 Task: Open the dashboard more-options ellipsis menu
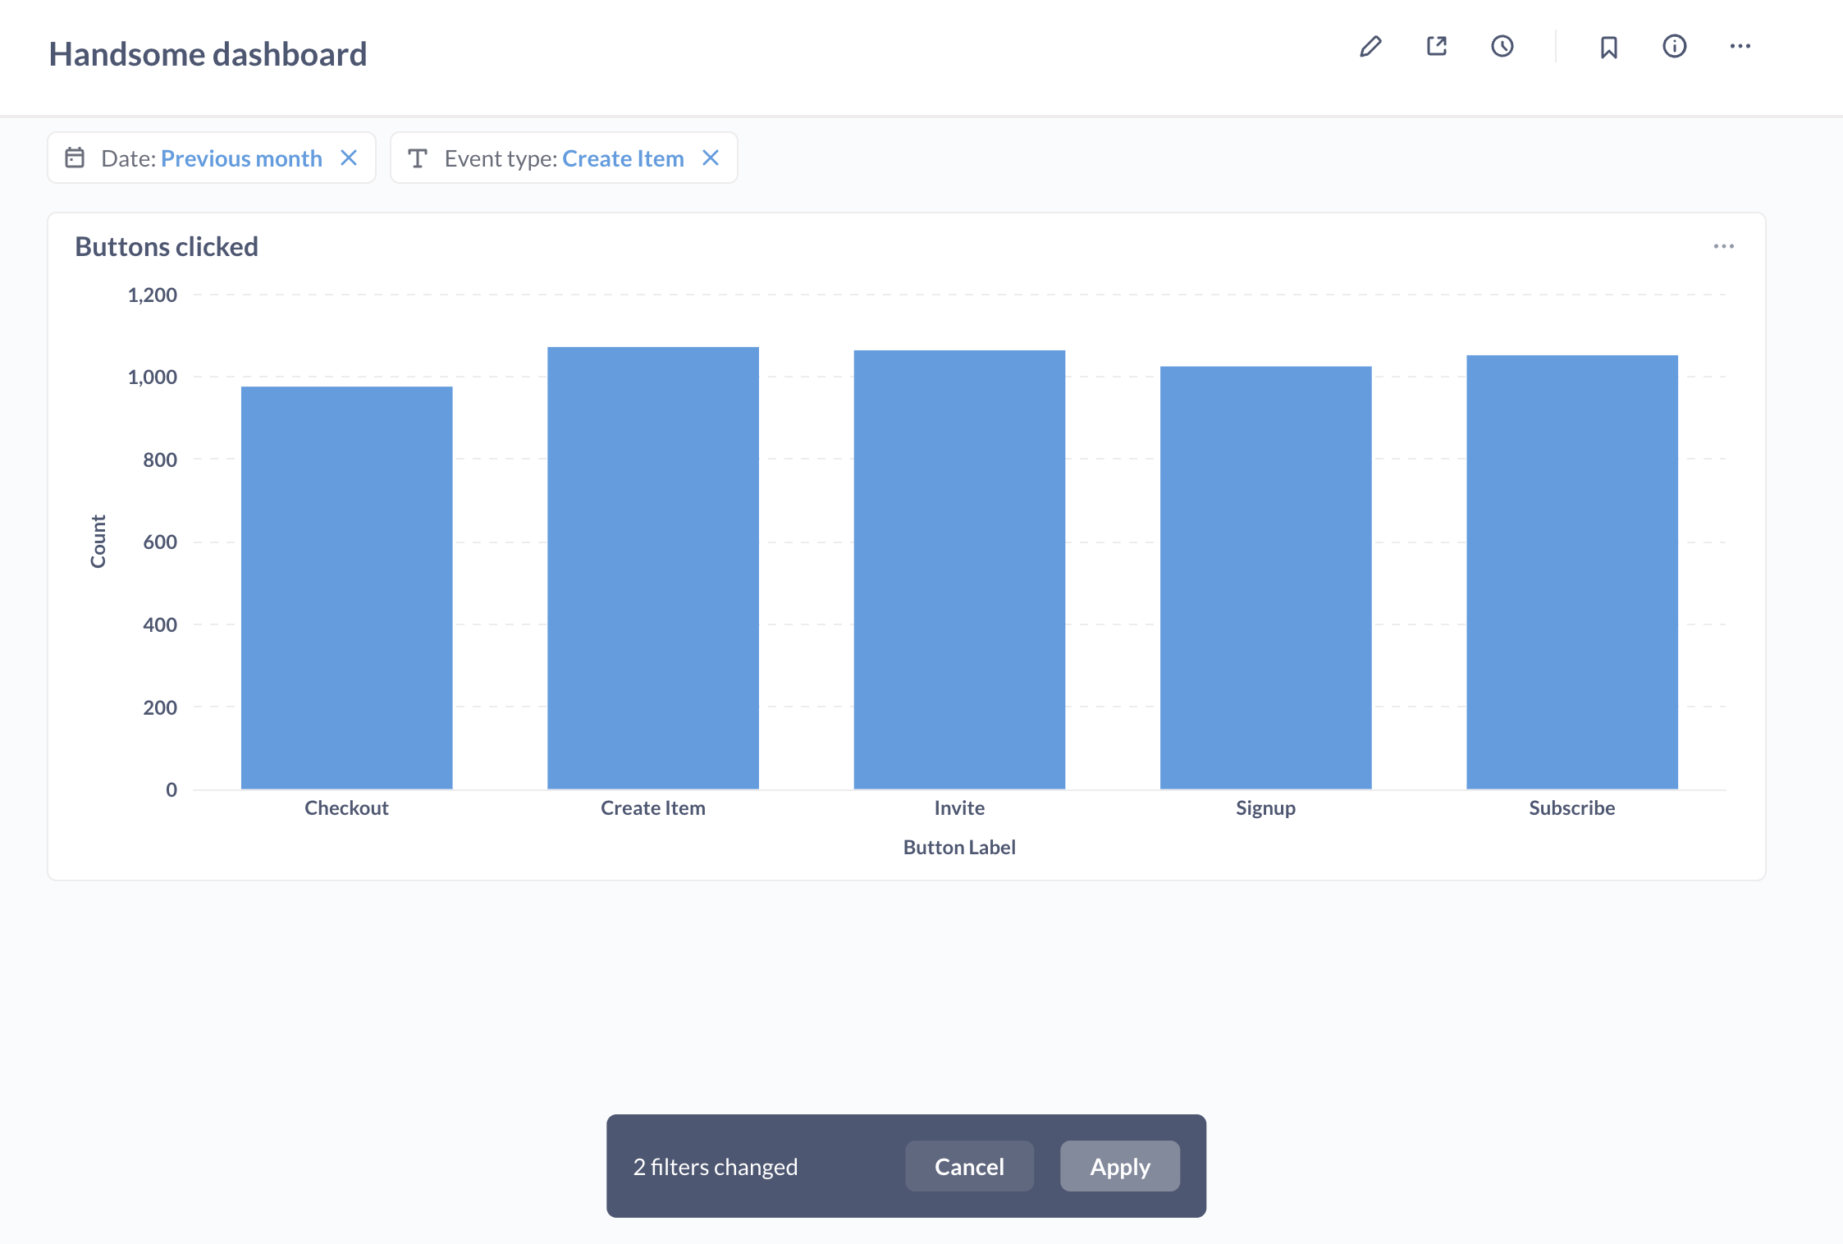(1741, 47)
